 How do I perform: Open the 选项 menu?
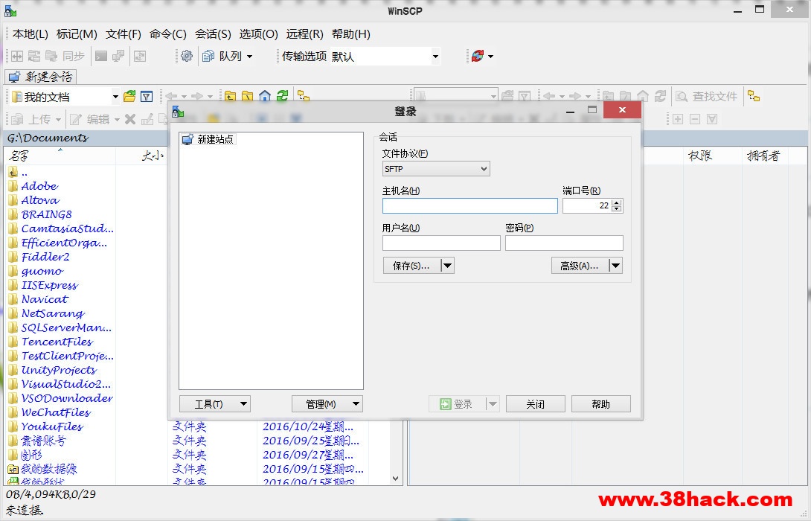[259, 34]
